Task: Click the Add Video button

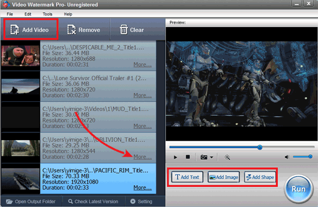Action: (x=31, y=30)
